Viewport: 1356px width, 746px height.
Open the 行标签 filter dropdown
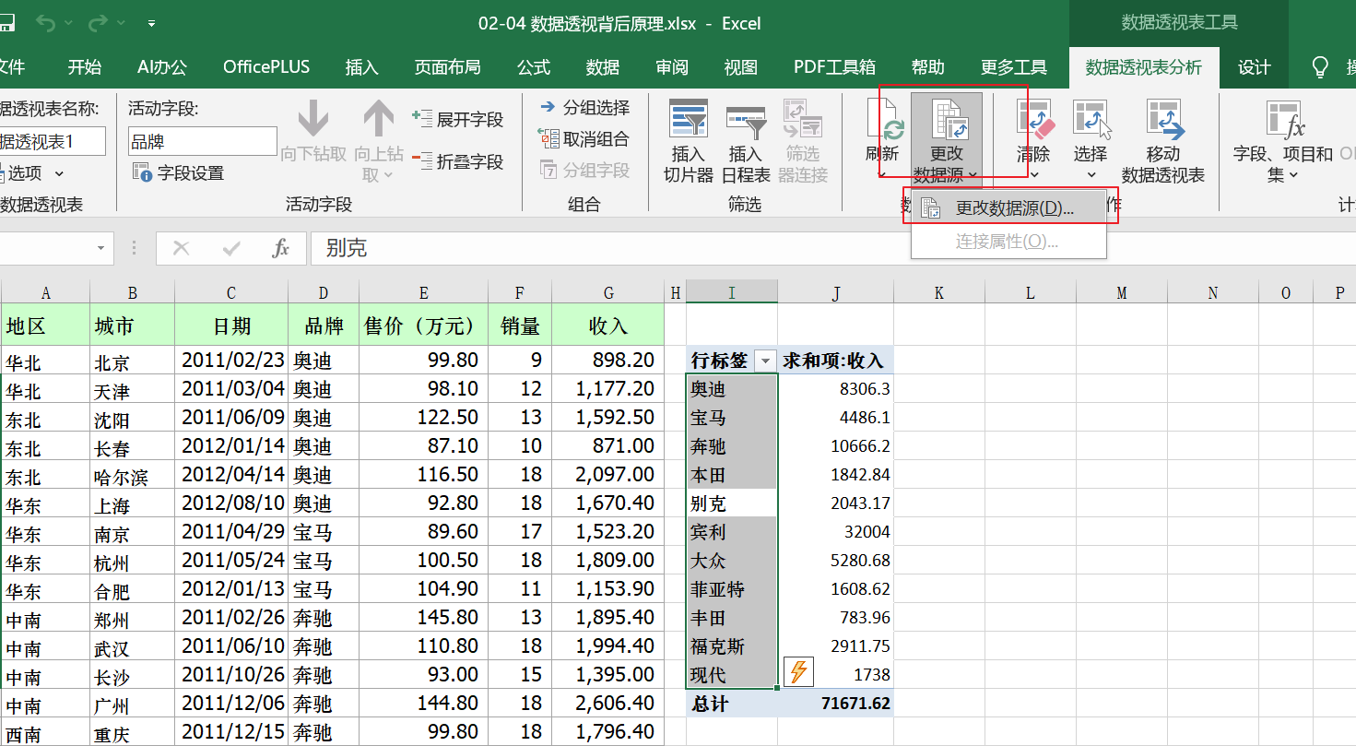pyautogui.click(x=765, y=361)
